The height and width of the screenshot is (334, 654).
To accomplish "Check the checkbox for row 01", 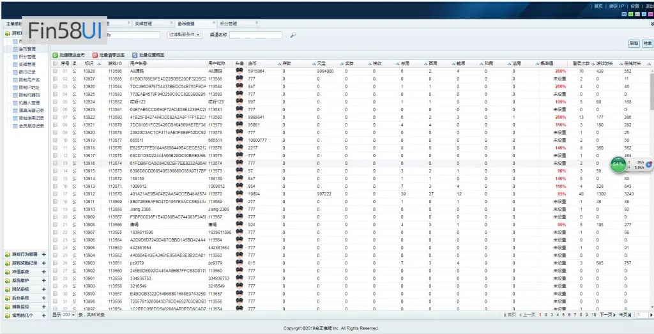I will pyautogui.click(x=56, y=71).
